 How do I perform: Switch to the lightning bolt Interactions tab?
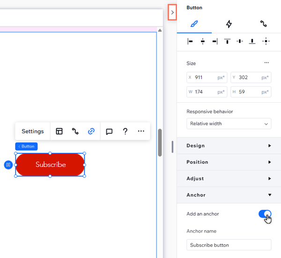point(229,24)
